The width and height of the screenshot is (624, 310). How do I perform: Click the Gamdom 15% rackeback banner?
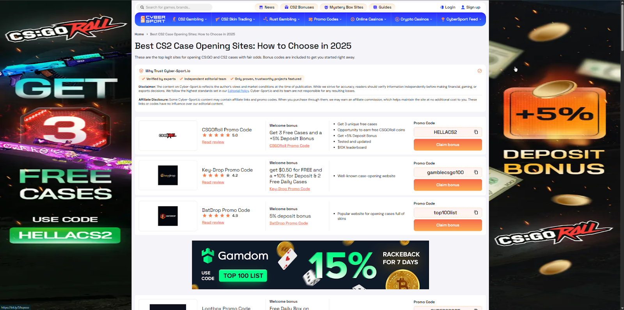[310, 265]
